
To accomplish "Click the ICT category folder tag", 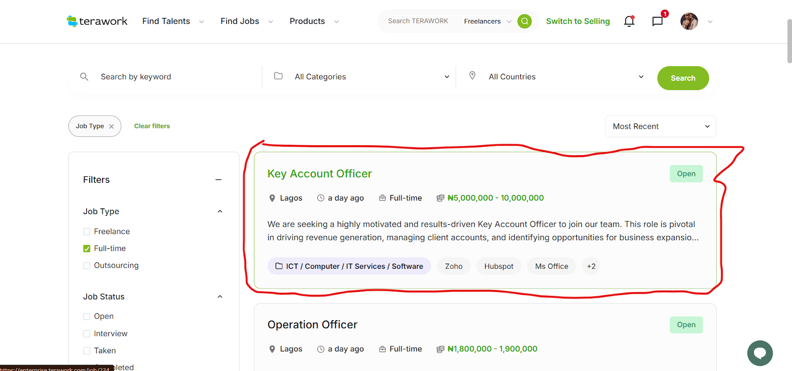I will click(x=349, y=266).
